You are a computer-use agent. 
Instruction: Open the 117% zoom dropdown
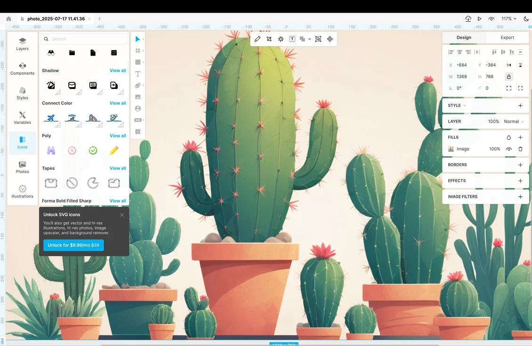(508, 19)
